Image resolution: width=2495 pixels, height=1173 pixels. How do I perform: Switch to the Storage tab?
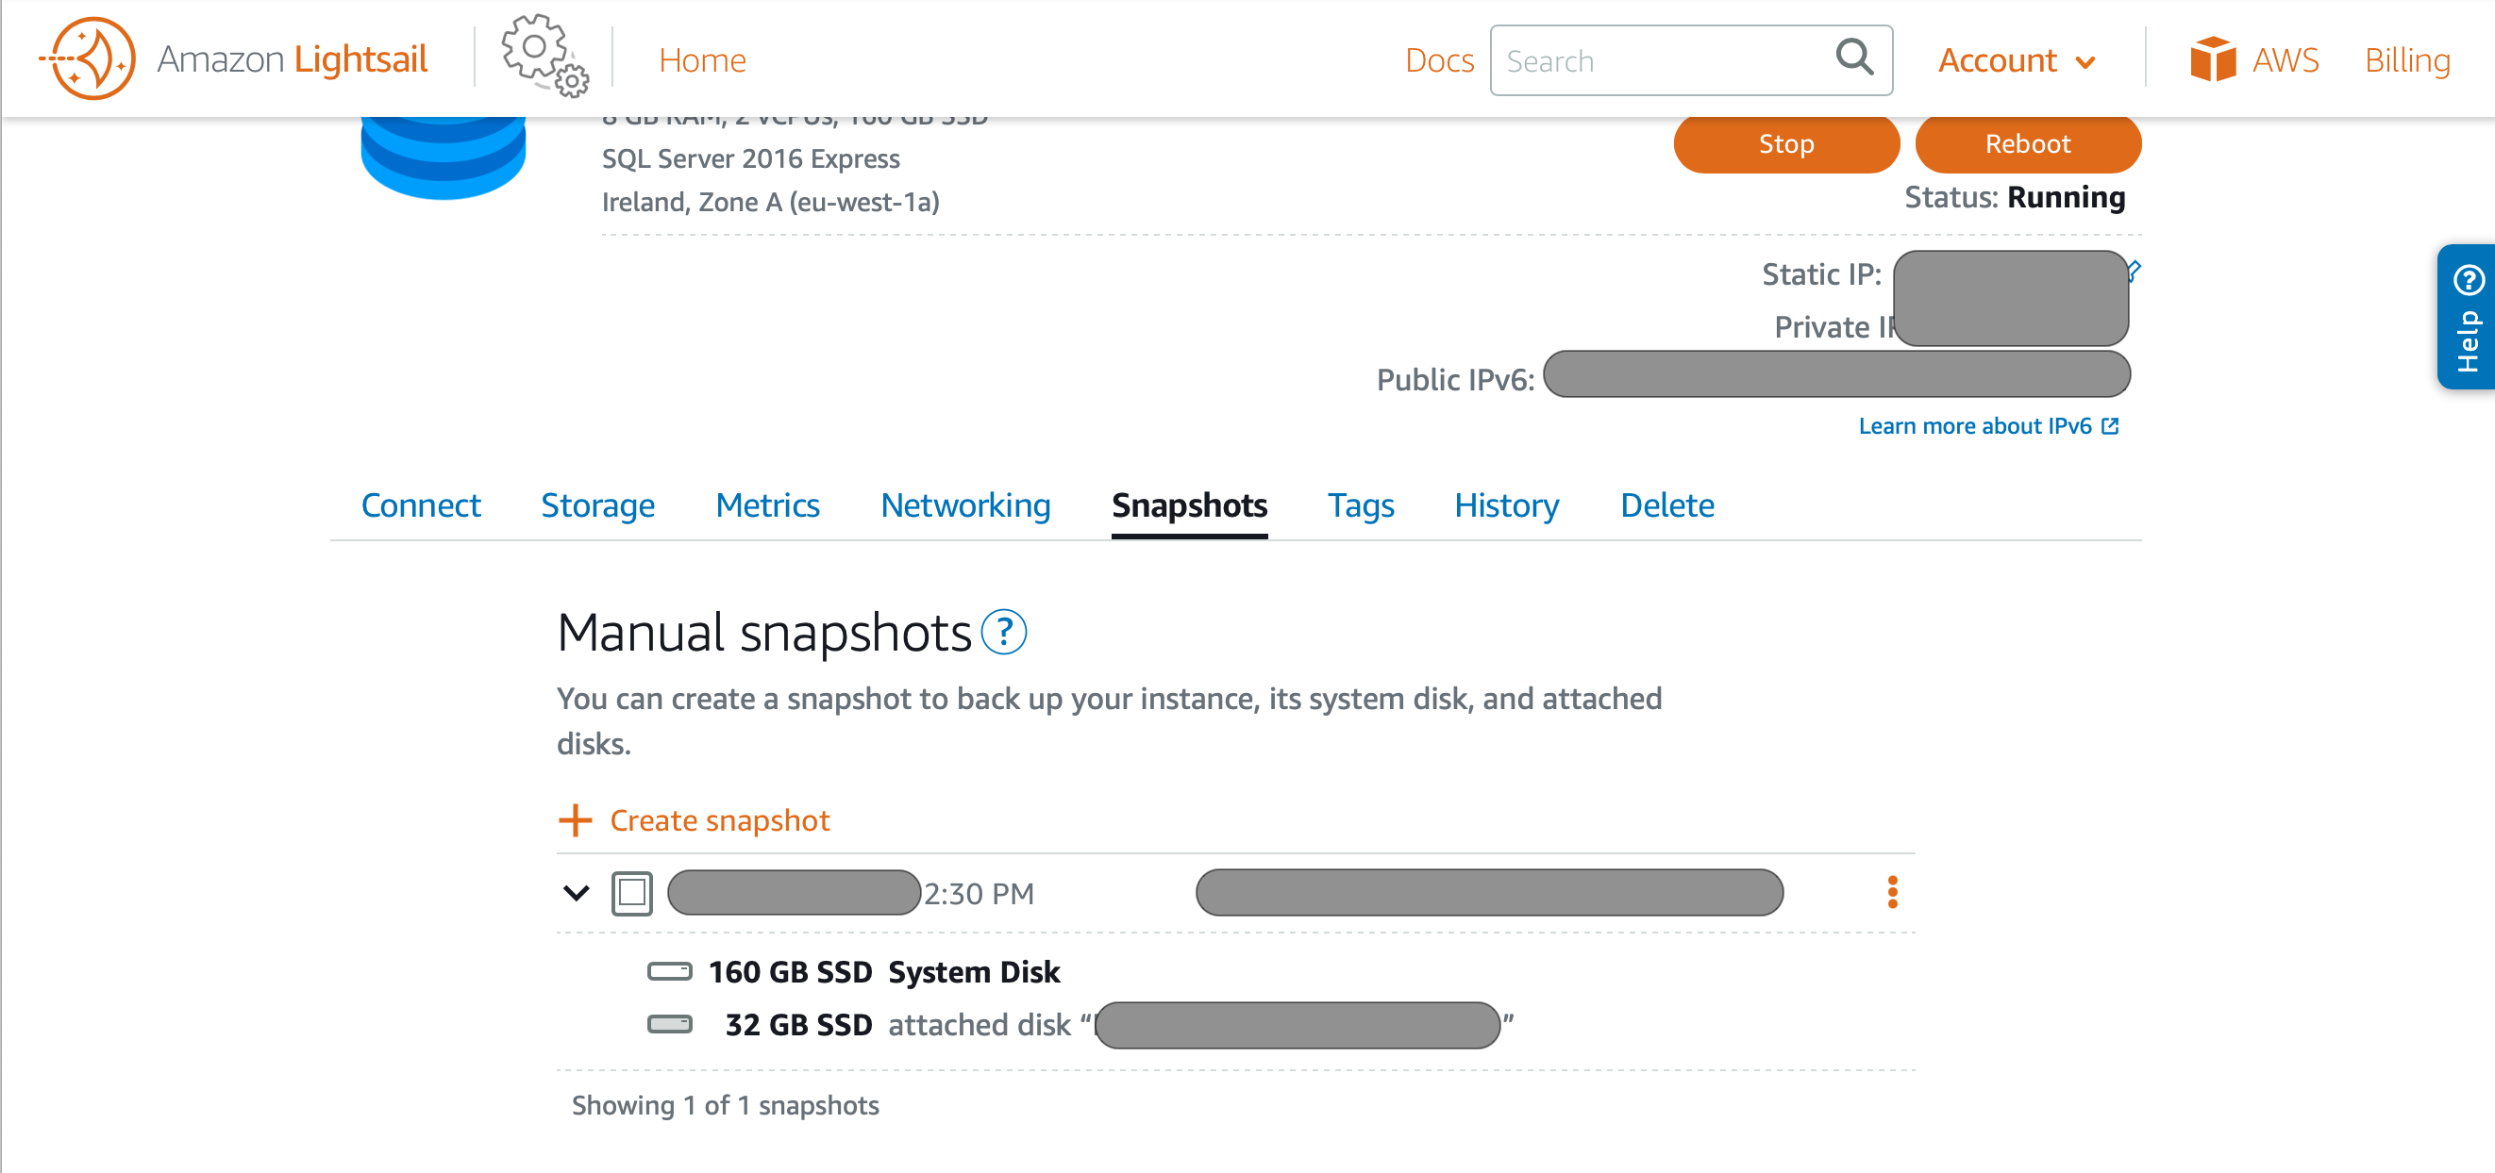[x=597, y=505]
